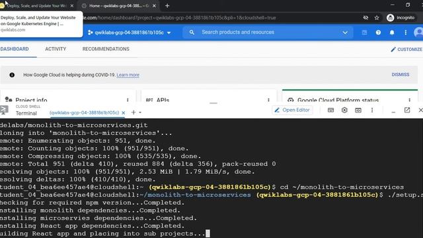Expand the new terminal tab dropdown arrow
423x238 pixels.
pos(140,112)
